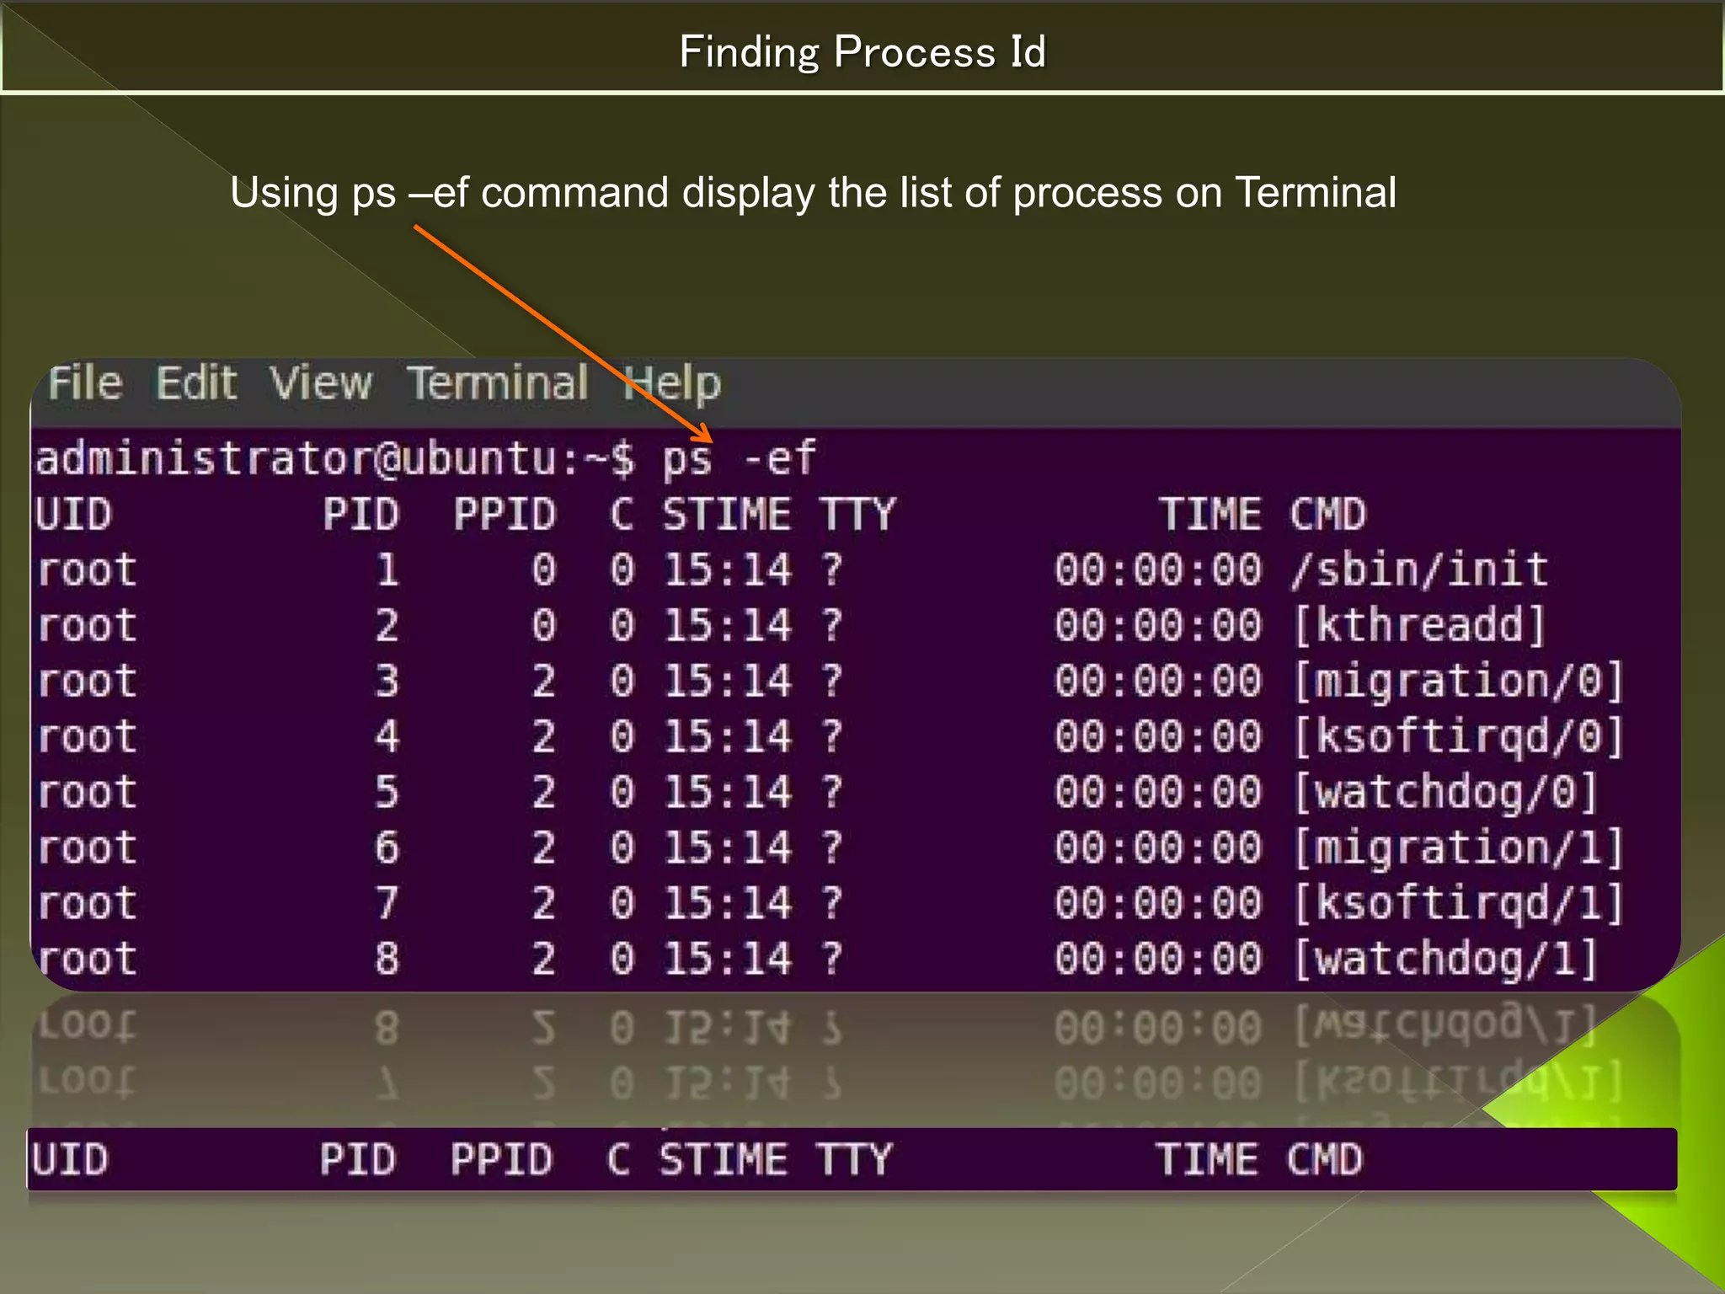1725x1294 pixels.
Task: Open the Edit menu in terminal
Action: (x=196, y=383)
